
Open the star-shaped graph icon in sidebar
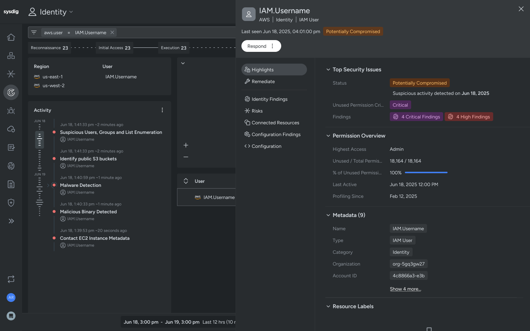coord(11,74)
